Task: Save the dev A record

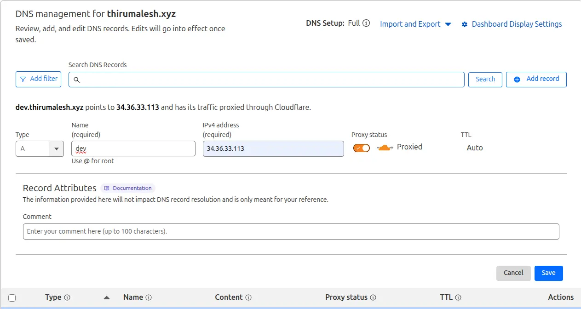Action: pyautogui.click(x=548, y=273)
